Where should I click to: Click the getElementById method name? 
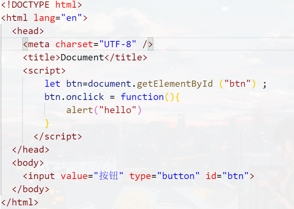tap(175, 84)
